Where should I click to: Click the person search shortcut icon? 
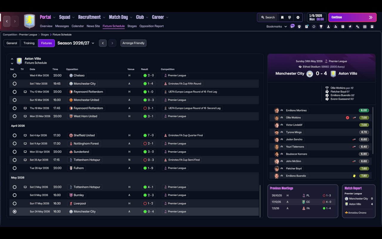click(335, 27)
